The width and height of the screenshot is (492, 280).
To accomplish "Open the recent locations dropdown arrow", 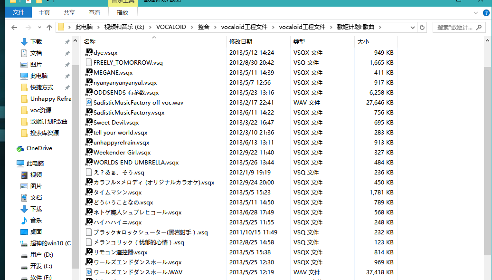I will [x=39, y=28].
